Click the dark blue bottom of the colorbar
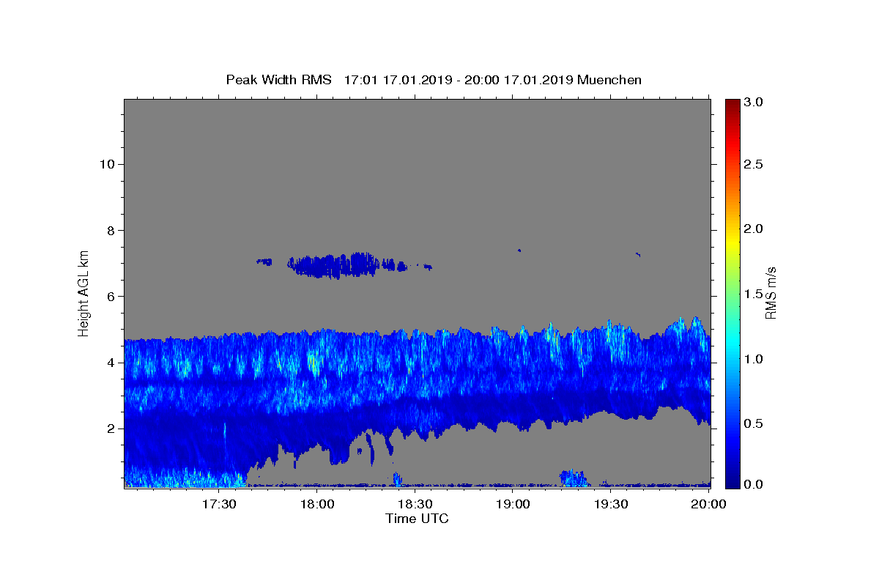 point(732,482)
